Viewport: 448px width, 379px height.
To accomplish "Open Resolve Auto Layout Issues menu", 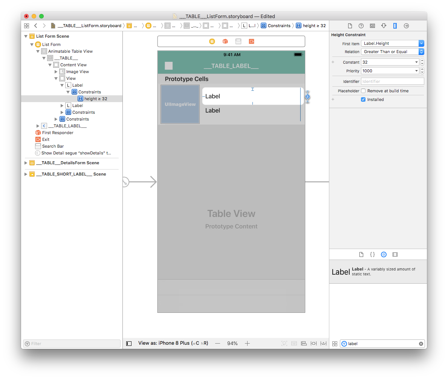I will point(323,343).
